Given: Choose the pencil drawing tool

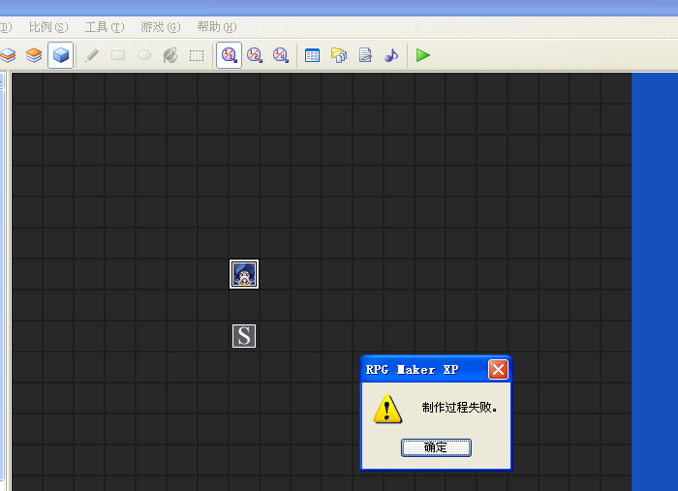Looking at the screenshot, I should 92,55.
